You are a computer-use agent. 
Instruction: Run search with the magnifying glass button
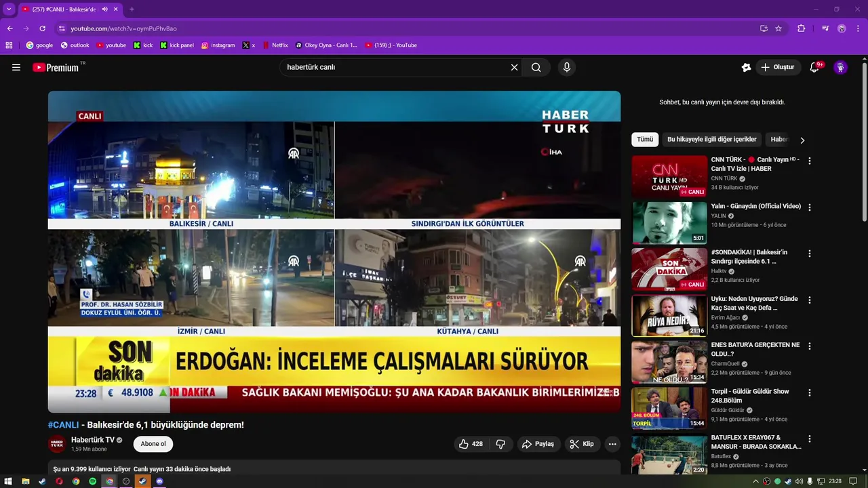coord(536,67)
